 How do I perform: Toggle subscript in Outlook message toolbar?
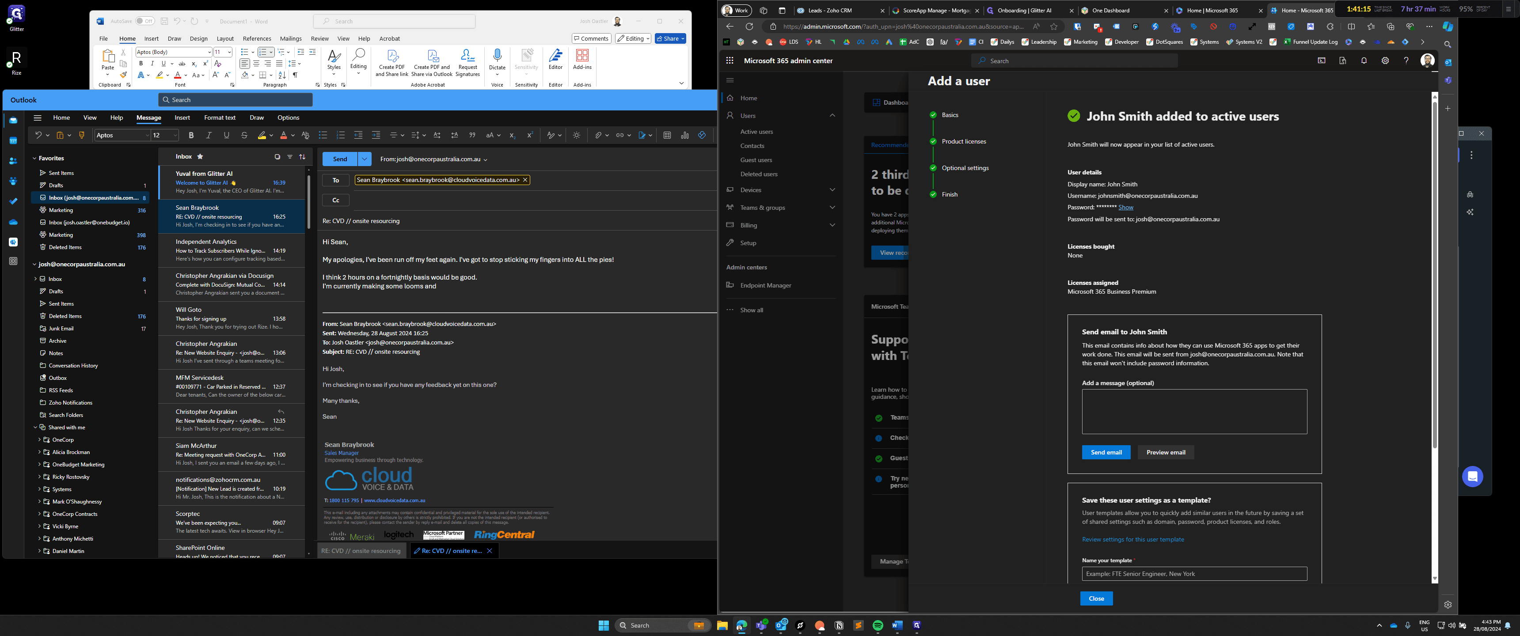(512, 135)
